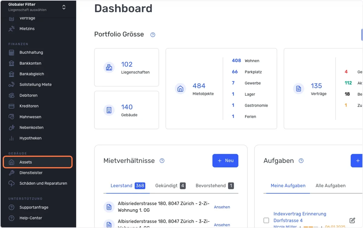Click the 140 Gebäude card

pos(126,110)
